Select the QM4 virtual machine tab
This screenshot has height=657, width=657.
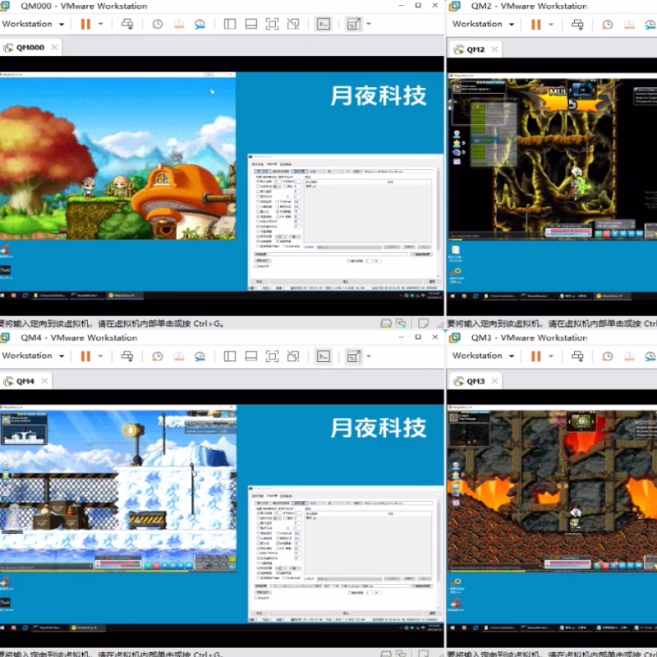point(26,381)
